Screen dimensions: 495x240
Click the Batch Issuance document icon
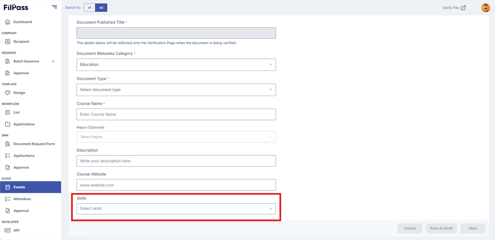[x=8, y=61]
